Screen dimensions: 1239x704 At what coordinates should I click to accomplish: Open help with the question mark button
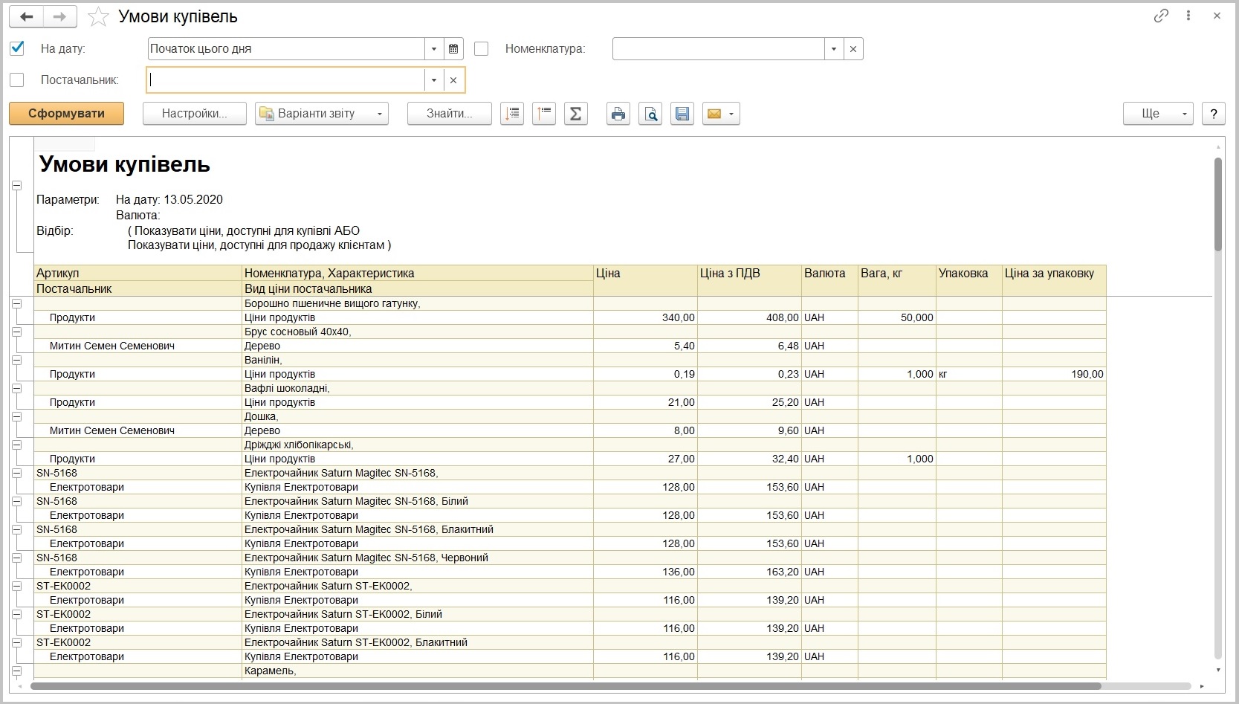(1214, 114)
